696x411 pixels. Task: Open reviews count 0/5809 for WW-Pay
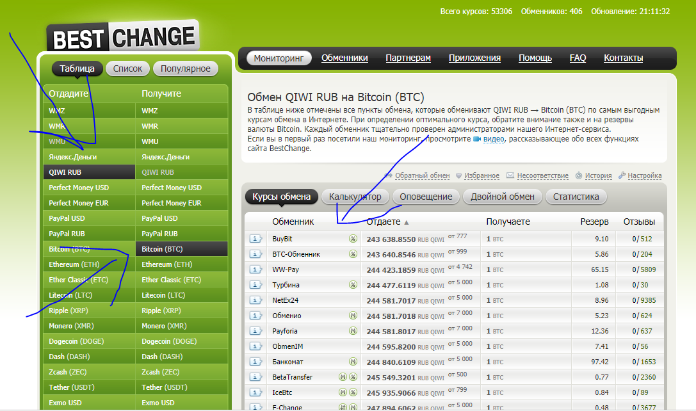click(643, 270)
